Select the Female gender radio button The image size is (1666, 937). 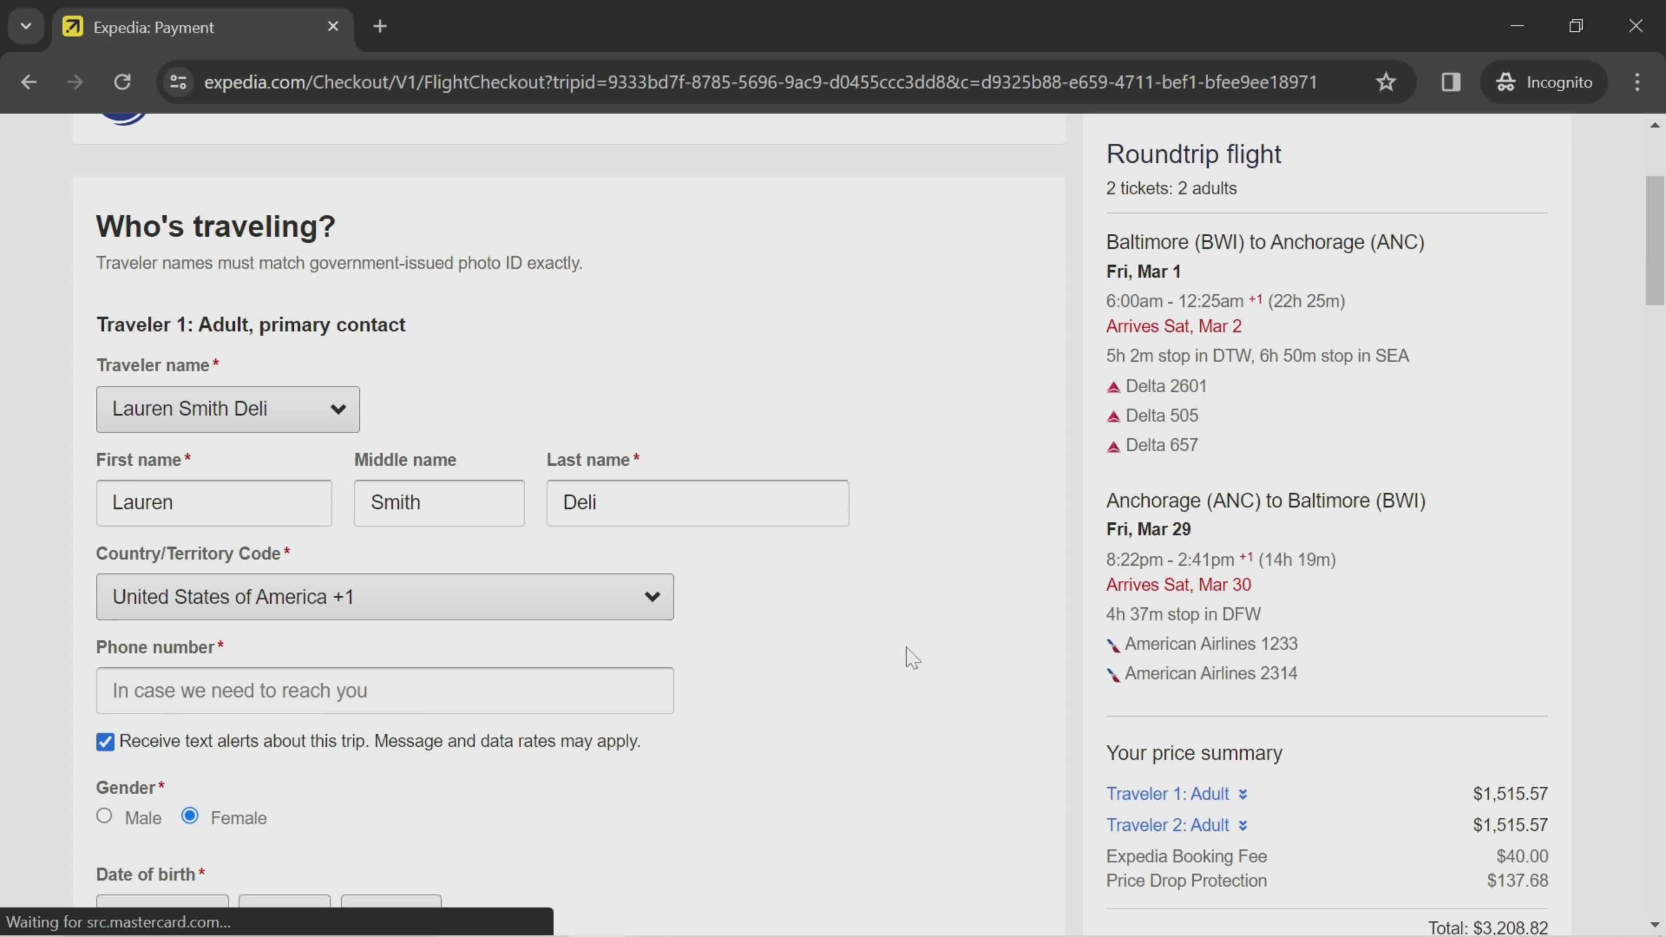pos(190,816)
